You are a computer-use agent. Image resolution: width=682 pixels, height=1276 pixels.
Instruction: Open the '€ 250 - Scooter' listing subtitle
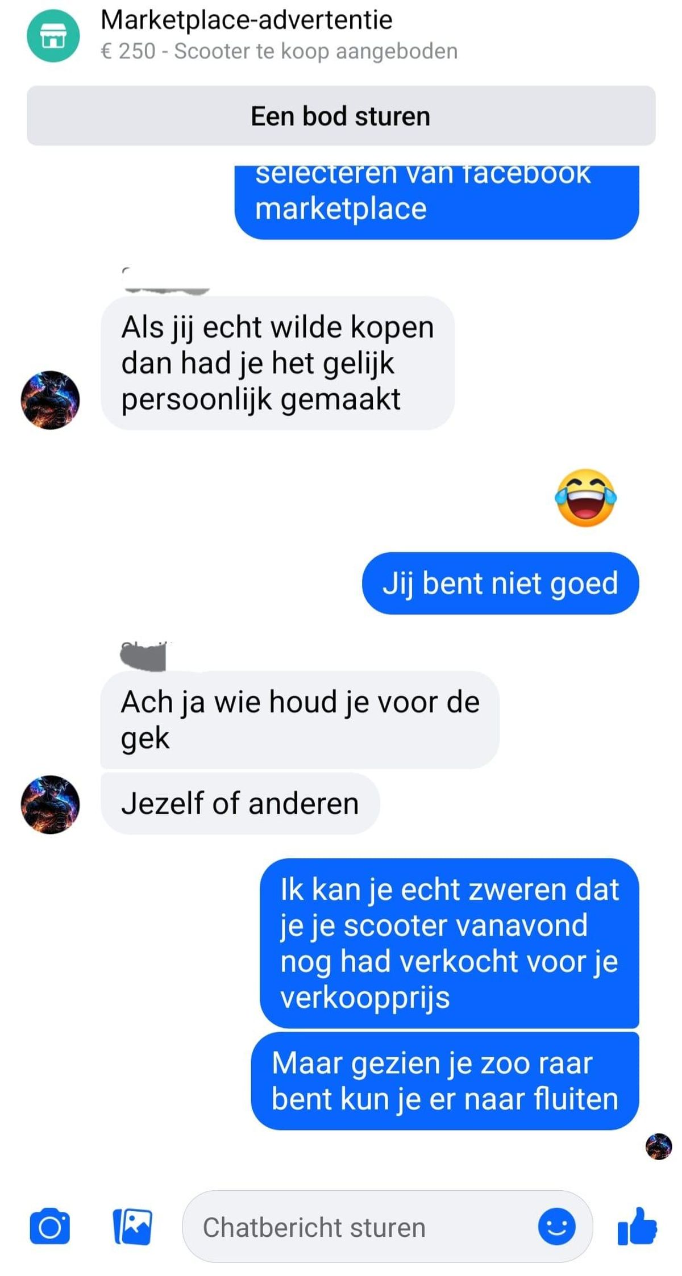coord(279,51)
